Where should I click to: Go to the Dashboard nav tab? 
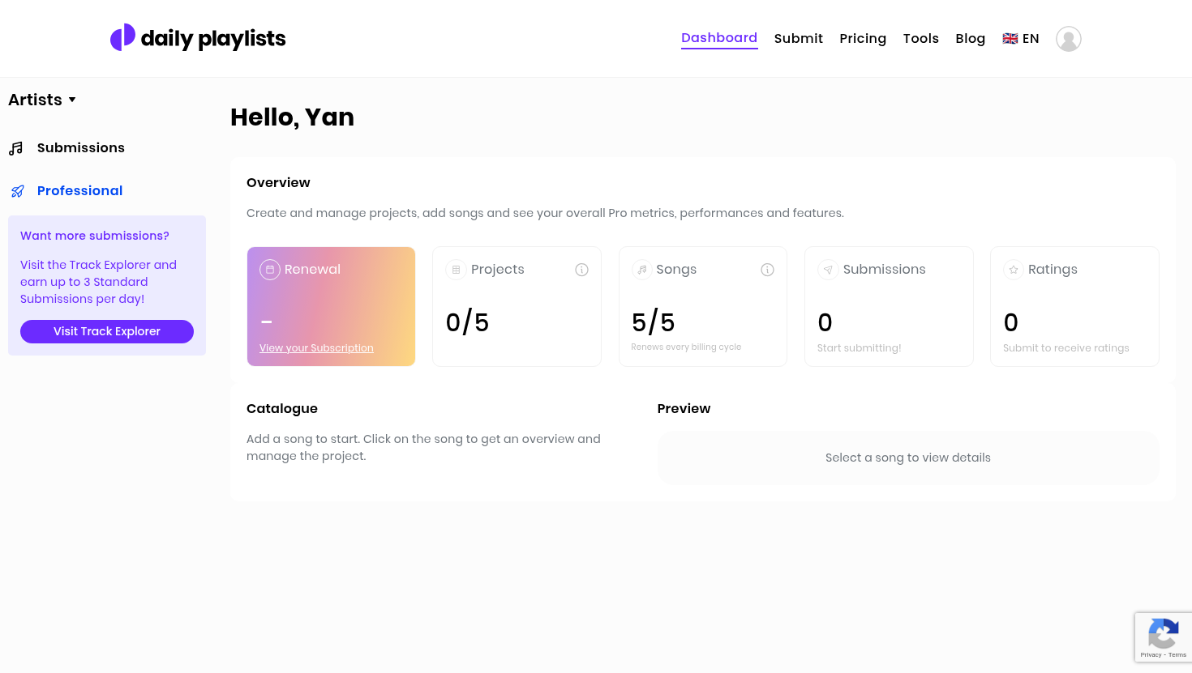coord(719,38)
